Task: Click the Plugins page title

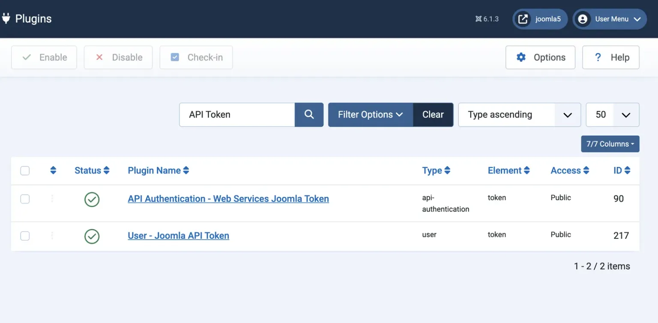Action: click(x=33, y=19)
